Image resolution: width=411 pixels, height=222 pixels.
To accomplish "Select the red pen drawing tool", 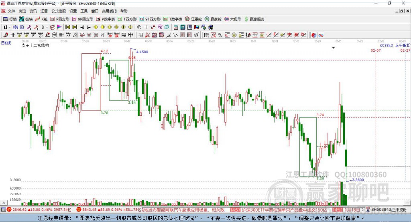I will (x=6, y=35).
